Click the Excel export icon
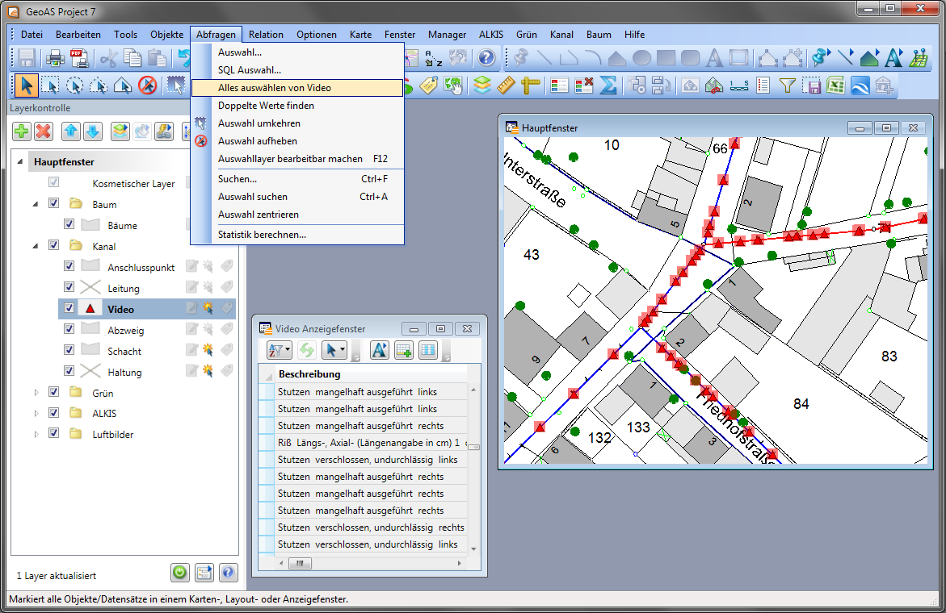This screenshot has height=613, width=946. [x=835, y=85]
